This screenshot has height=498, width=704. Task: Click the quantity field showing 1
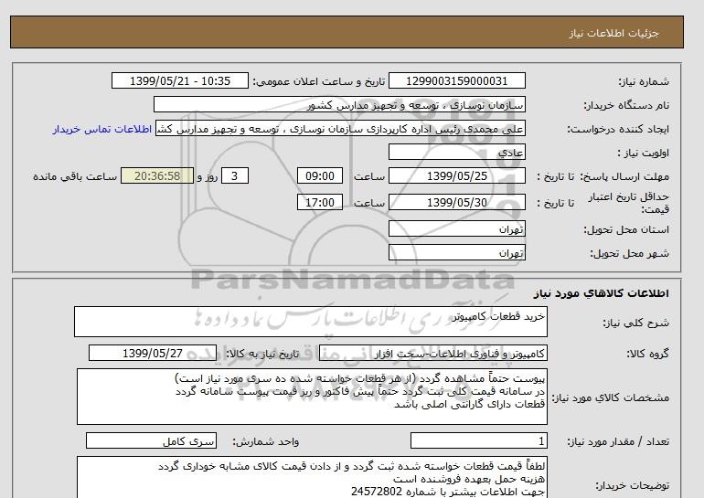click(x=478, y=441)
